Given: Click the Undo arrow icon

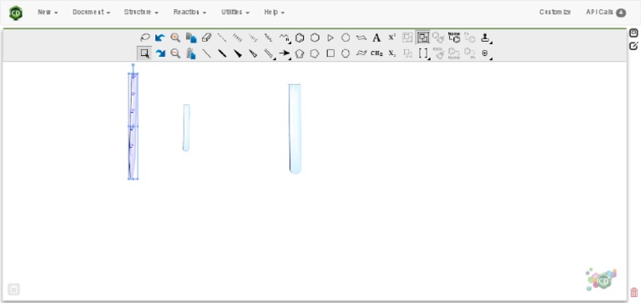Looking at the screenshot, I should tap(160, 38).
